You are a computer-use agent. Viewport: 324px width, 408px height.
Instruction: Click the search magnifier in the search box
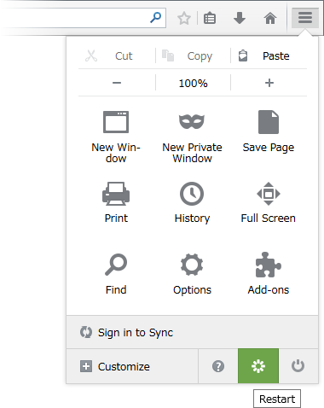coord(156,18)
